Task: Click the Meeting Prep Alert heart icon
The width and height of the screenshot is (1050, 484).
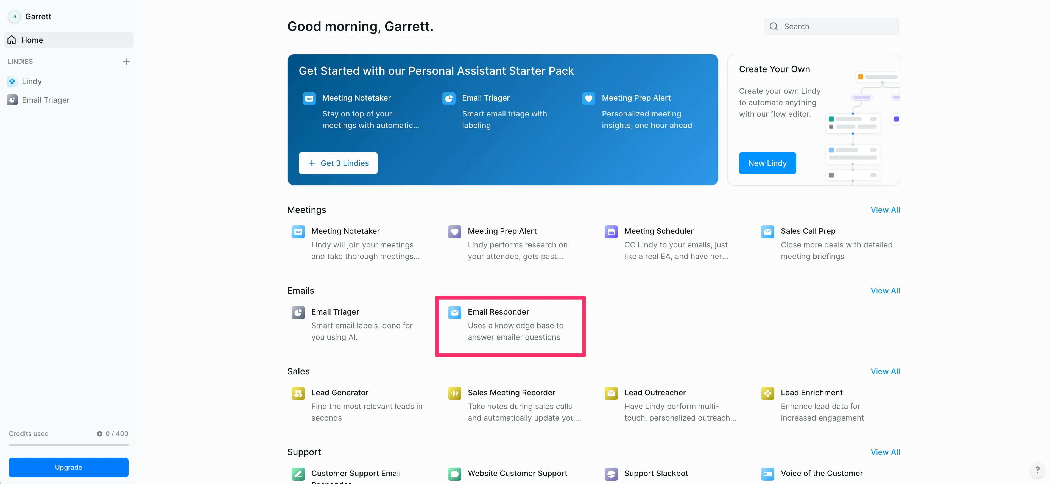Action: click(x=454, y=232)
